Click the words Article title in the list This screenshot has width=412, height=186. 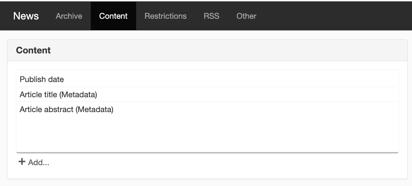click(x=38, y=94)
